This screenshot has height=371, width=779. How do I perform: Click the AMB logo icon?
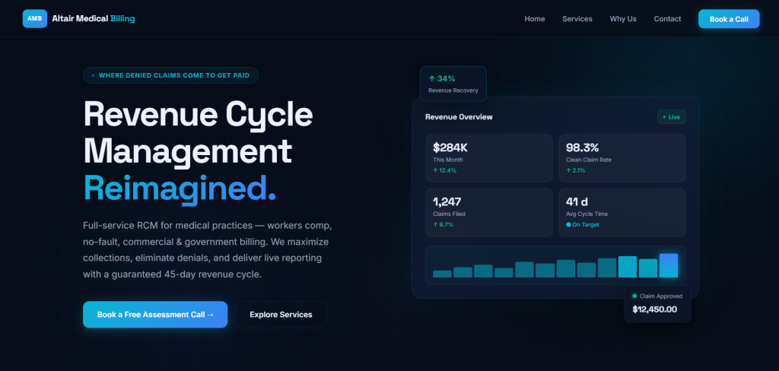click(35, 19)
